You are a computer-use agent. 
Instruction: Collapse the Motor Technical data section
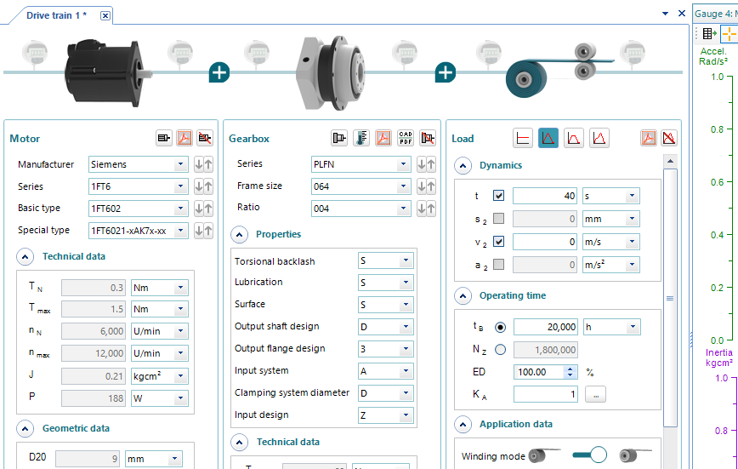(25, 257)
